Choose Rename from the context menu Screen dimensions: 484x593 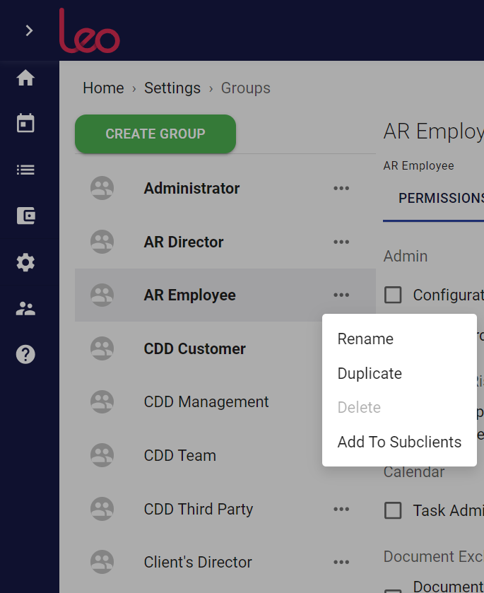(x=399, y=339)
